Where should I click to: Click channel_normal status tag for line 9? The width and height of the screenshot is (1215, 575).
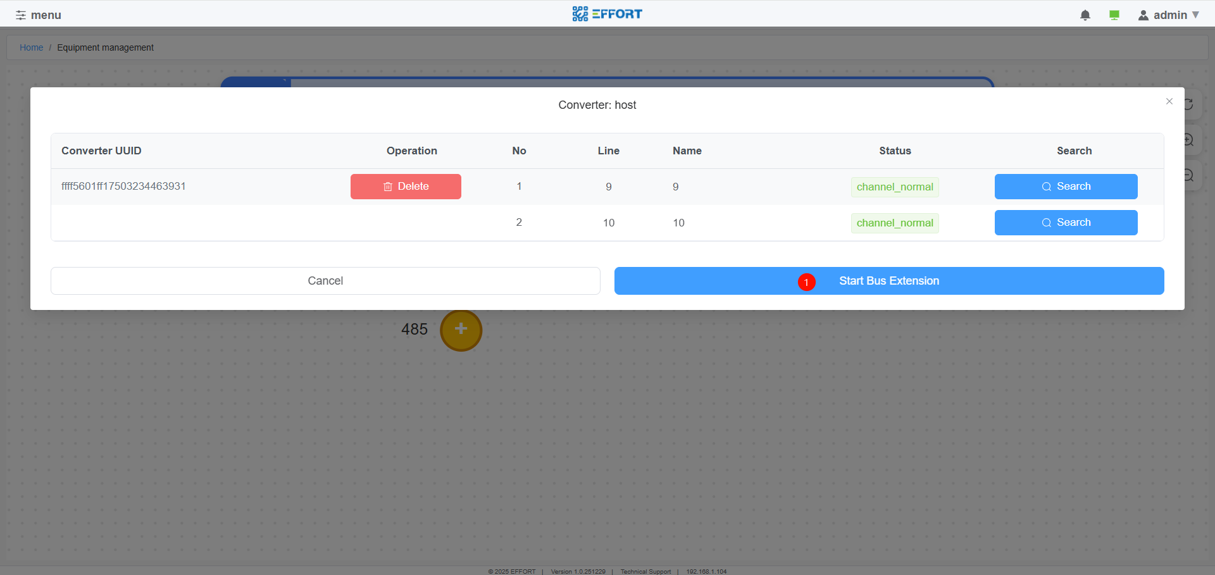[x=894, y=187]
